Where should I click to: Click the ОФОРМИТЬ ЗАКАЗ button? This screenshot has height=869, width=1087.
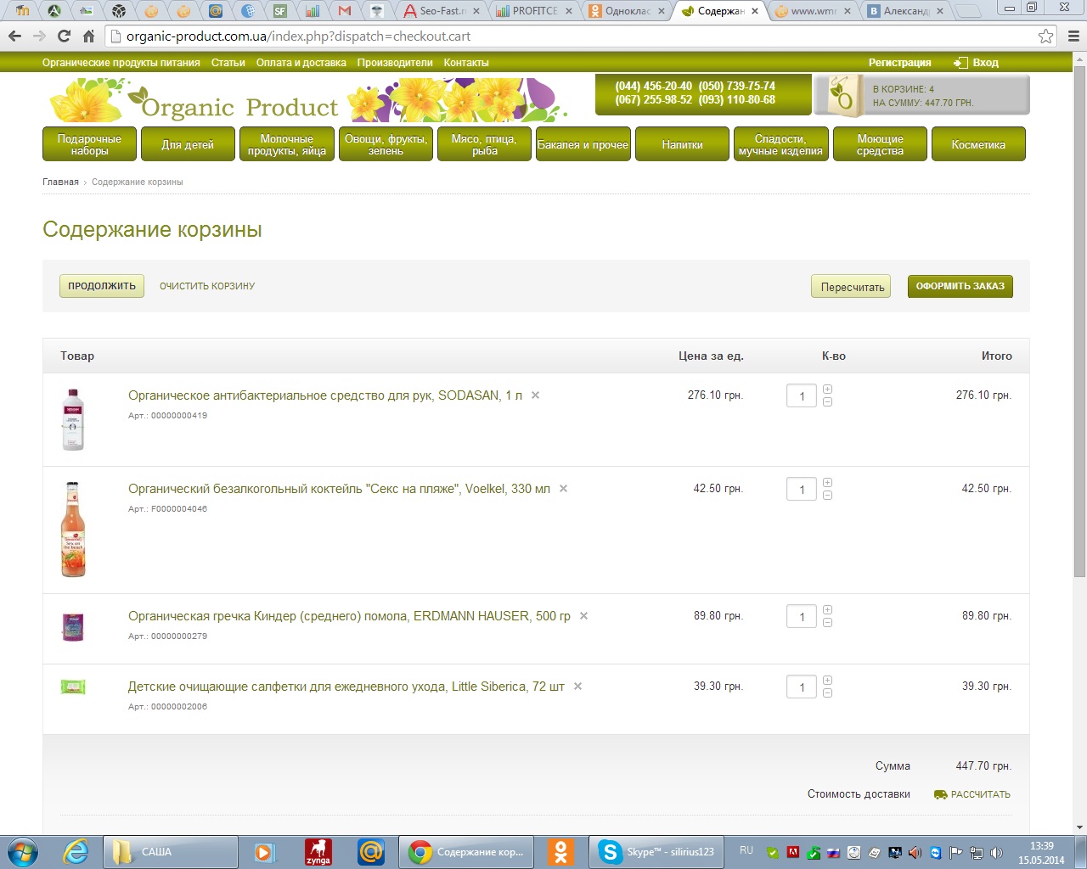[960, 286]
